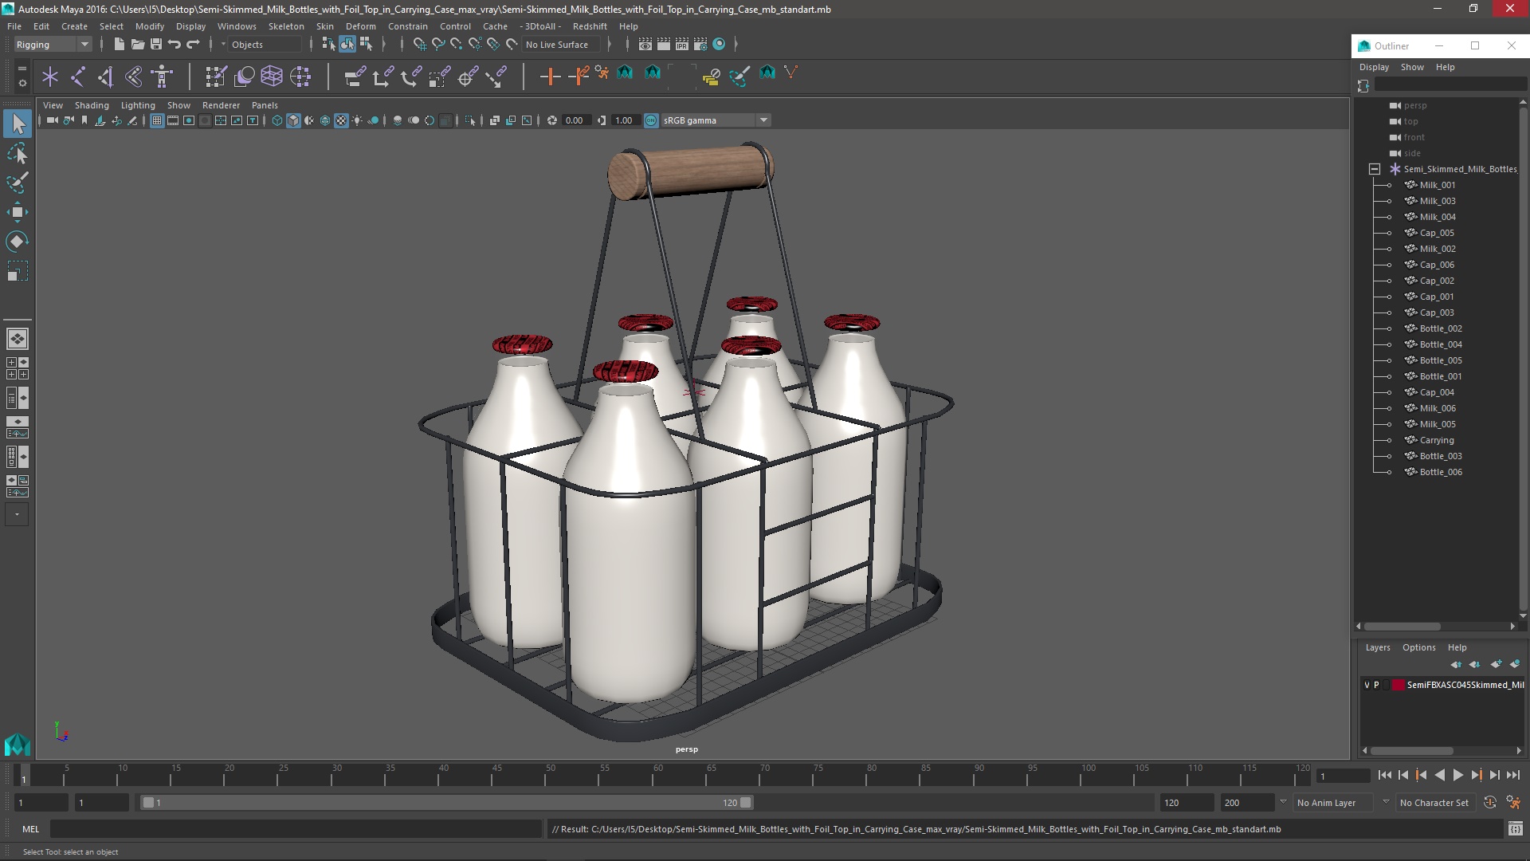
Task: Click the Play Forwards button
Action: point(1457,775)
